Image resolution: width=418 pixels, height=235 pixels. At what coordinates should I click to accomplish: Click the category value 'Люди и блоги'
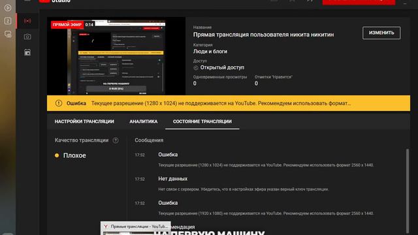210,52
